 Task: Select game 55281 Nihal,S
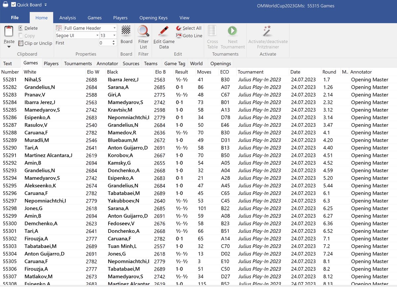tap(198, 80)
